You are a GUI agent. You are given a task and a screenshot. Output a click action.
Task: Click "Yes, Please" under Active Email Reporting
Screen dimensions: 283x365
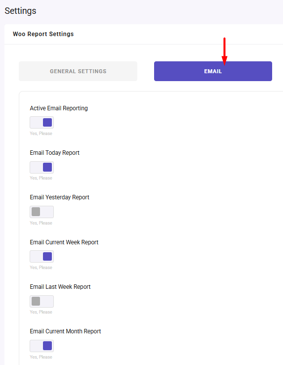coord(41,134)
